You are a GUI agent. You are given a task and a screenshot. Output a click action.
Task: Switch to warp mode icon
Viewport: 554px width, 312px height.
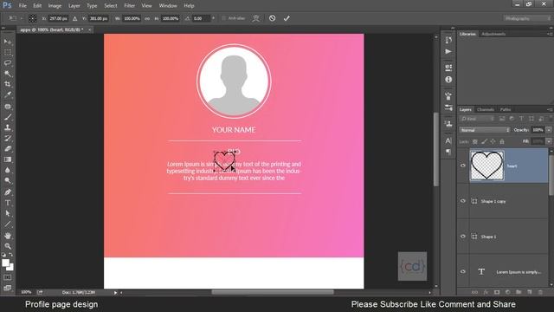(256, 18)
